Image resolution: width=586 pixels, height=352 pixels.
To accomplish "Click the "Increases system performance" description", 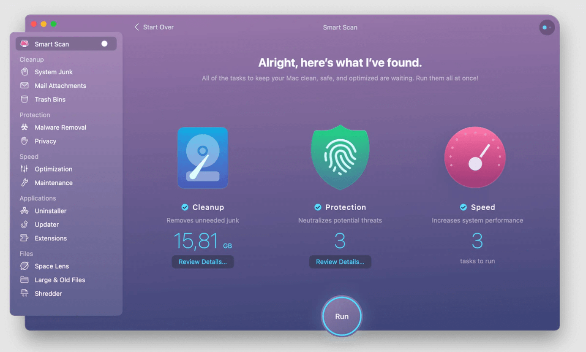I will point(477,220).
